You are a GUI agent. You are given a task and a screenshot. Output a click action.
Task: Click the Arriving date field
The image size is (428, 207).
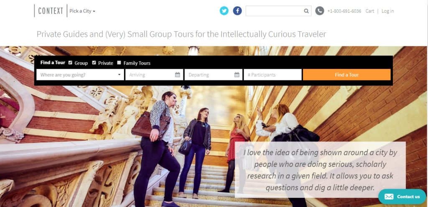click(150, 75)
